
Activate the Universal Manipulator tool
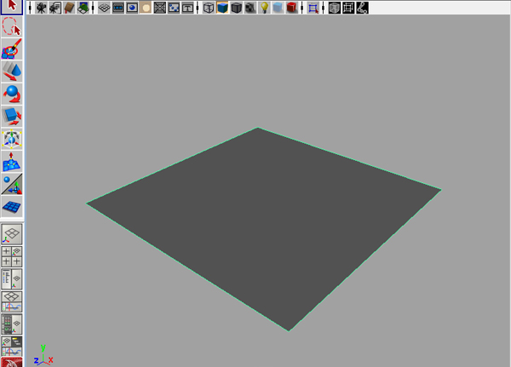pos(12,139)
